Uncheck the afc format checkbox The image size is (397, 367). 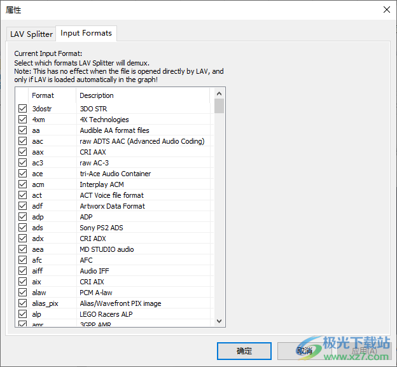(x=22, y=260)
